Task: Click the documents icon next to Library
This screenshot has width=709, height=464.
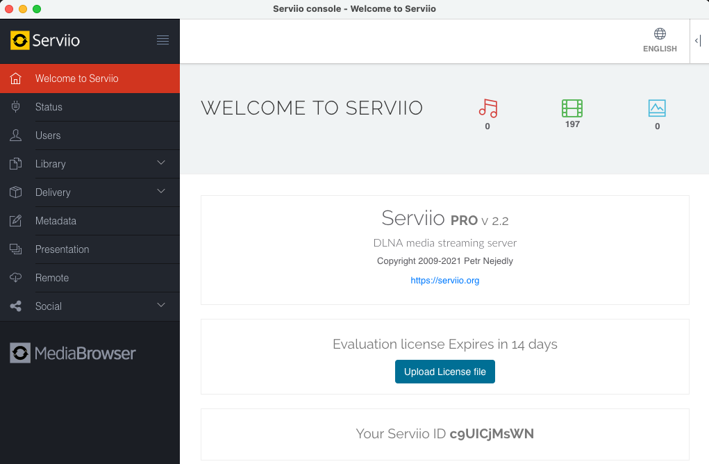Action: 16,164
